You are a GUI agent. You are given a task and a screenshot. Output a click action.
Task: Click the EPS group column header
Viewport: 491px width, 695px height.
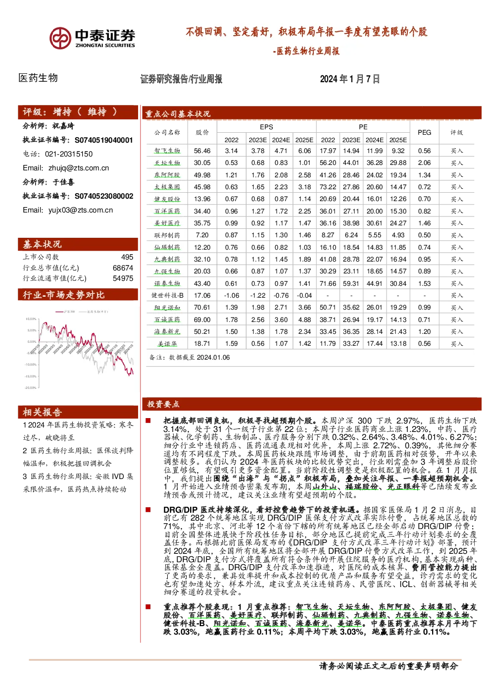[266, 127]
